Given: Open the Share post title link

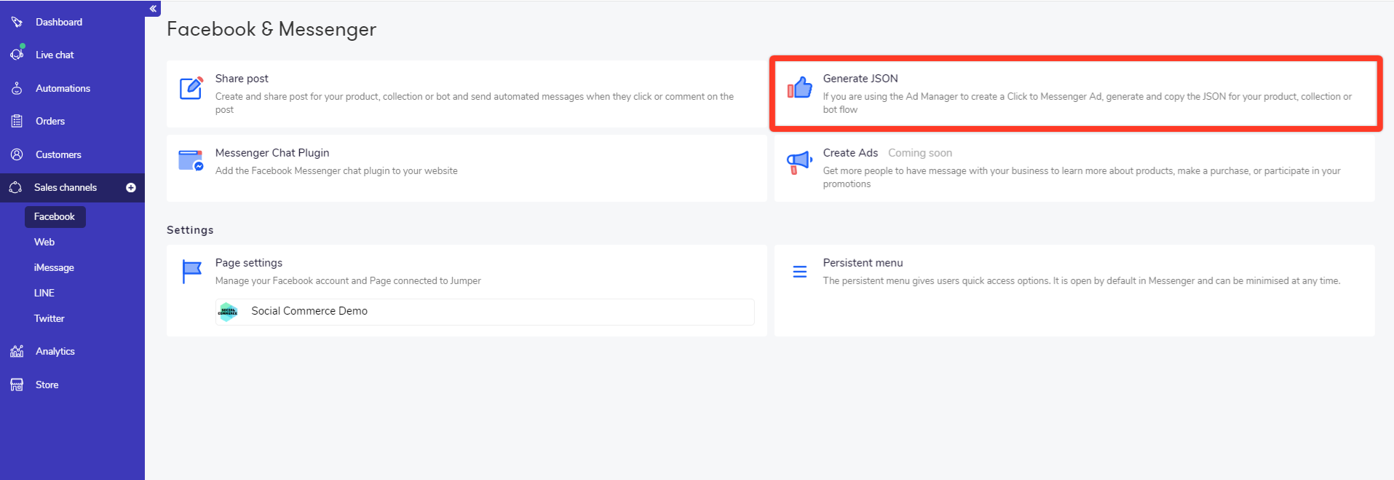Looking at the screenshot, I should pyautogui.click(x=242, y=78).
